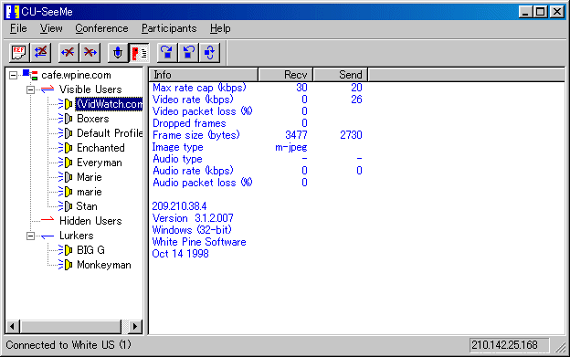Select user VidWatch.com in the tree

109,104
